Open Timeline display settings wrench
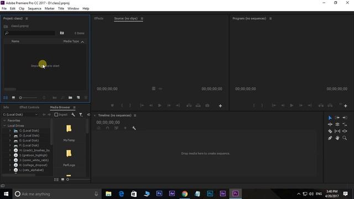The height and width of the screenshot is (199, 354). (134, 128)
